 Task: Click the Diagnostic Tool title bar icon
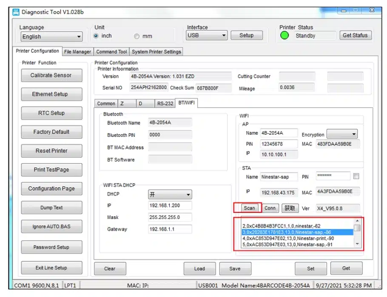coord(16,12)
